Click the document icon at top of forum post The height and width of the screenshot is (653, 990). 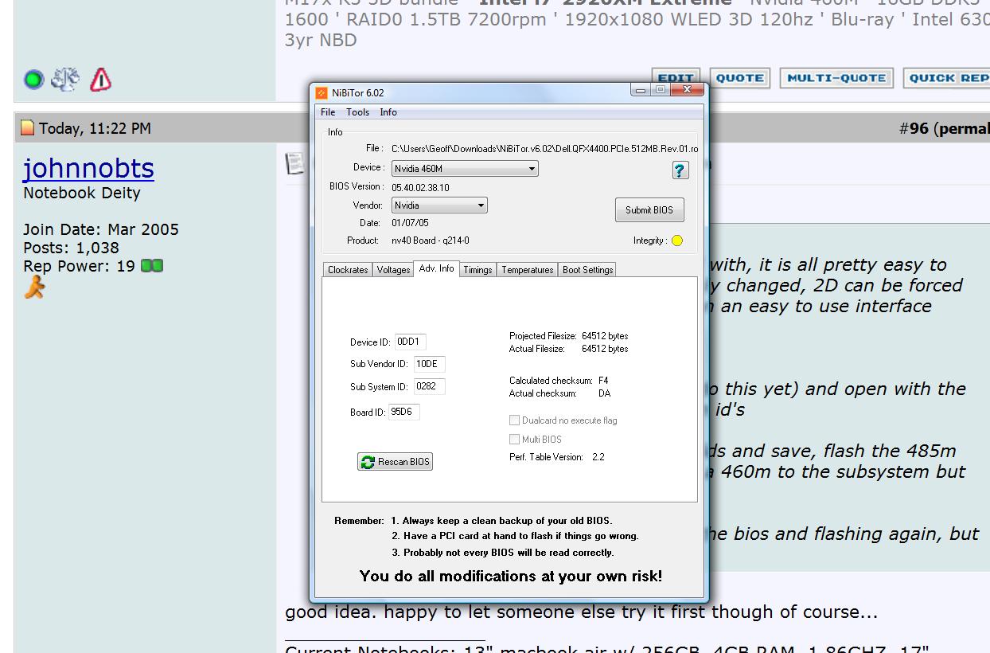point(294,162)
